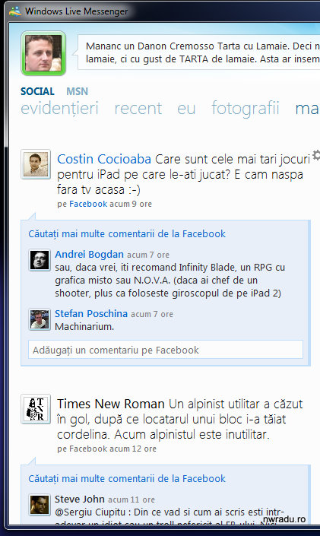Click the Windows Live Messenger title bar icon
The width and height of the screenshot is (320, 536).
pos(15,11)
